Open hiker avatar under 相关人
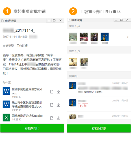 point(73,62)
